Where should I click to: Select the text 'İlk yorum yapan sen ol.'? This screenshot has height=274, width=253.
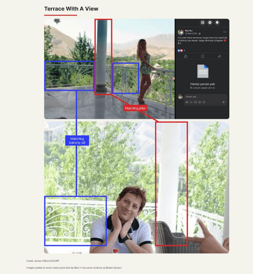(202, 88)
